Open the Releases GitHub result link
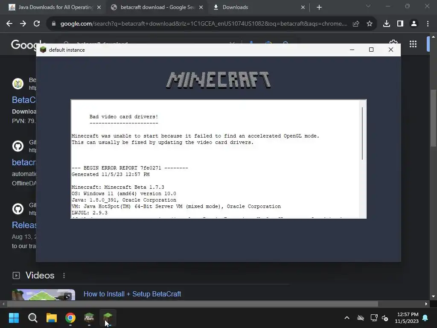Image resolution: width=437 pixels, height=328 pixels. coord(24,225)
